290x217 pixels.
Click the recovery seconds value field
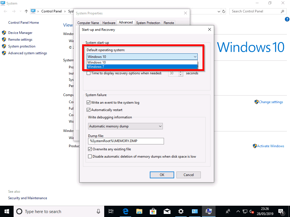(173, 73)
